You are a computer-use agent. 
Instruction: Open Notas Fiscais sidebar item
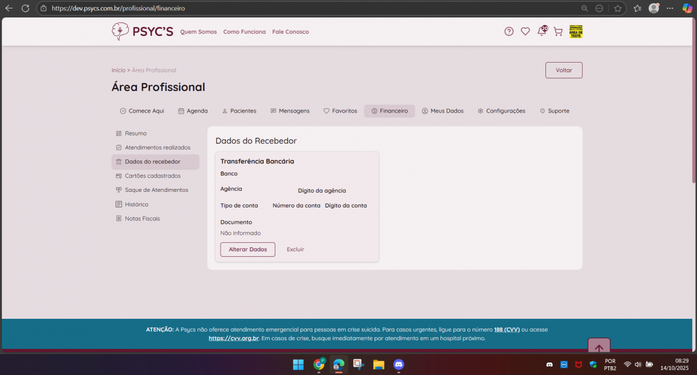(x=142, y=219)
